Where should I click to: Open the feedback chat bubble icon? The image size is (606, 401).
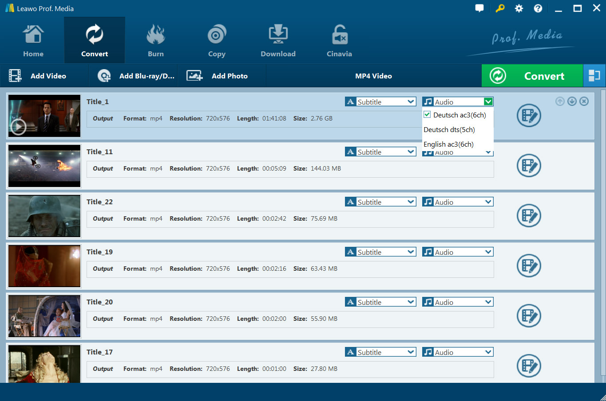tap(479, 8)
